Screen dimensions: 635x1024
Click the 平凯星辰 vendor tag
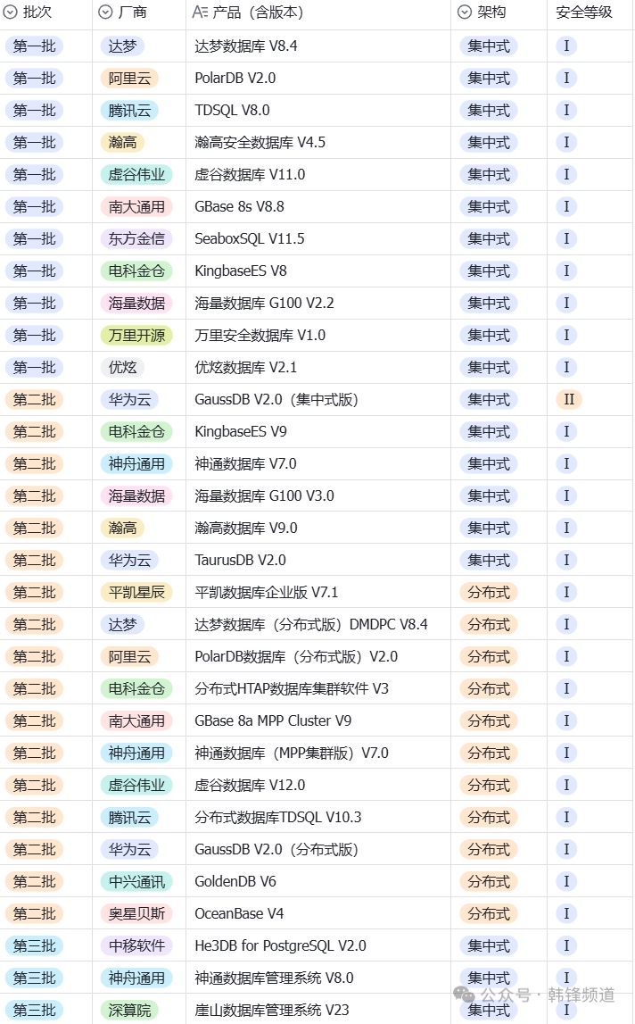(136, 592)
